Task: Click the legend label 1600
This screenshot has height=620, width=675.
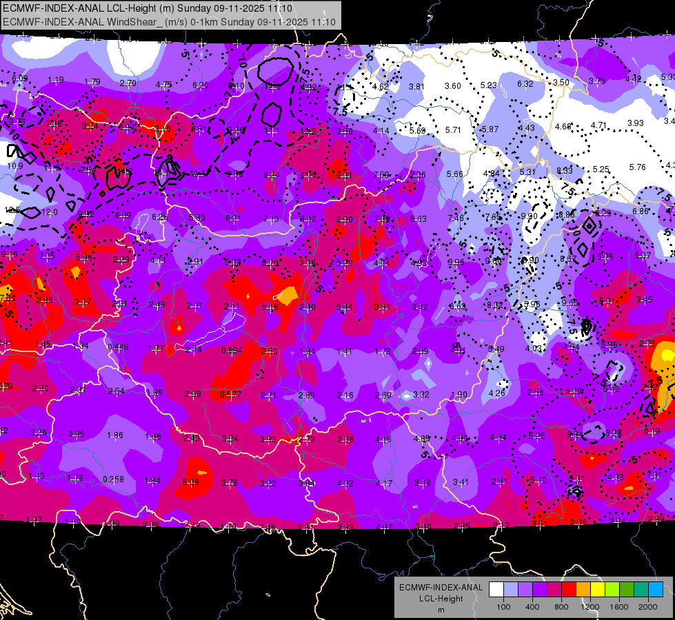Action: pyautogui.click(x=619, y=607)
